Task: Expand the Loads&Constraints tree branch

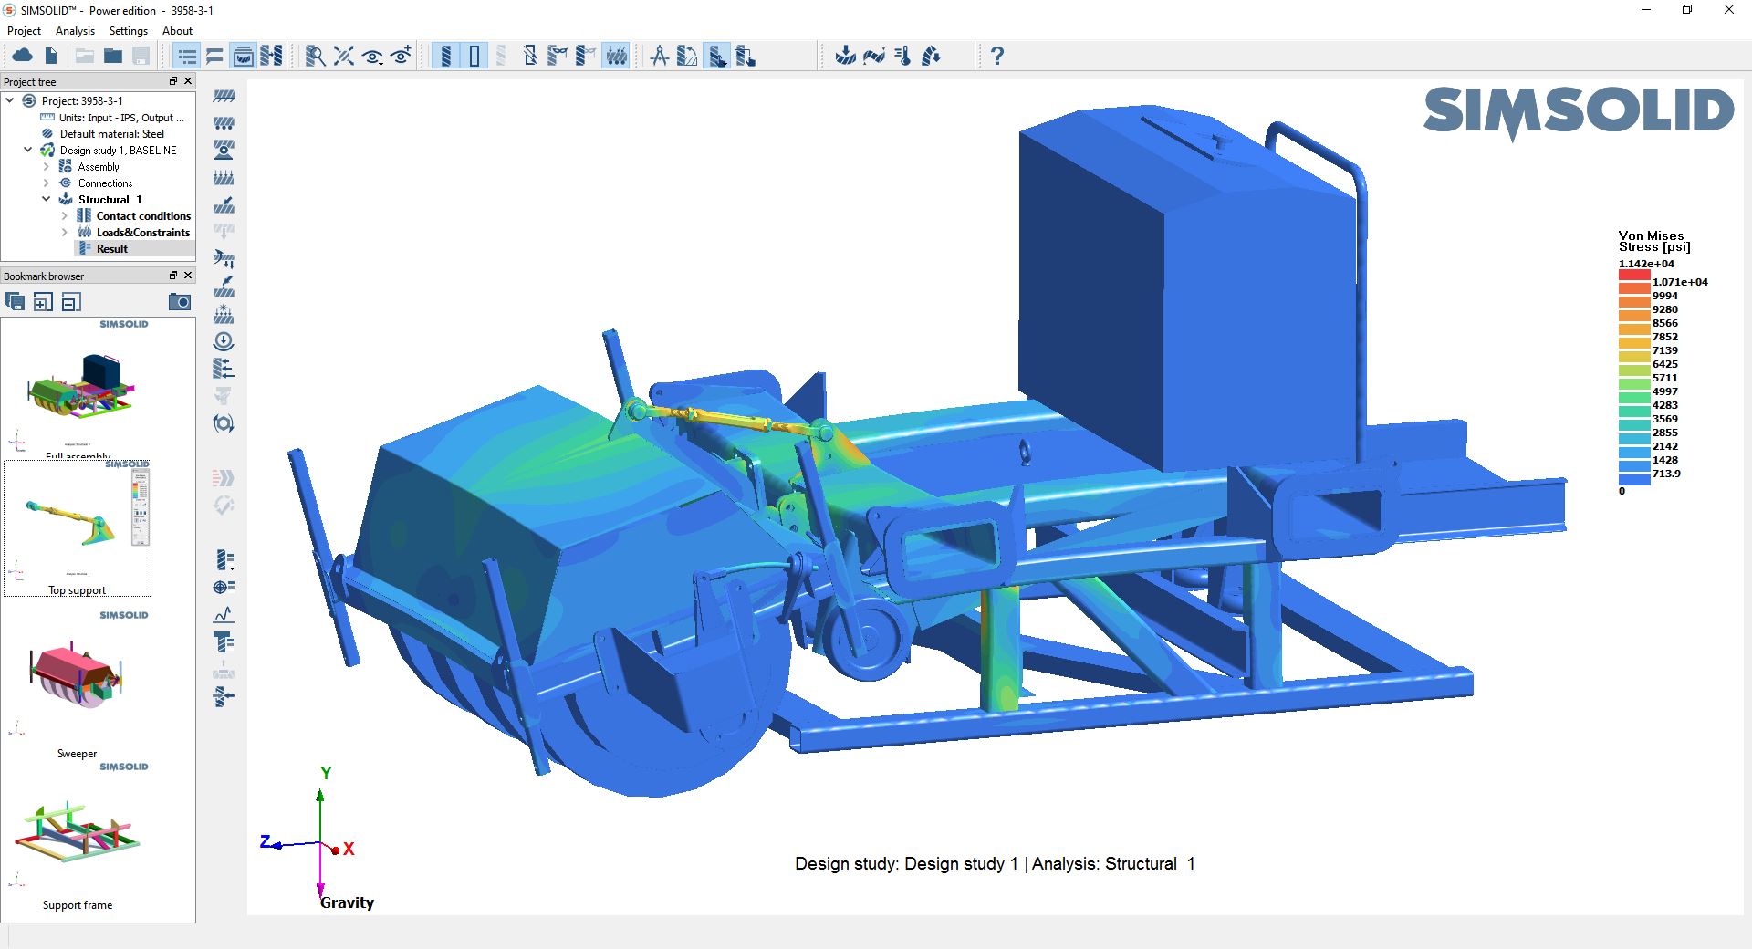Action: (64, 233)
